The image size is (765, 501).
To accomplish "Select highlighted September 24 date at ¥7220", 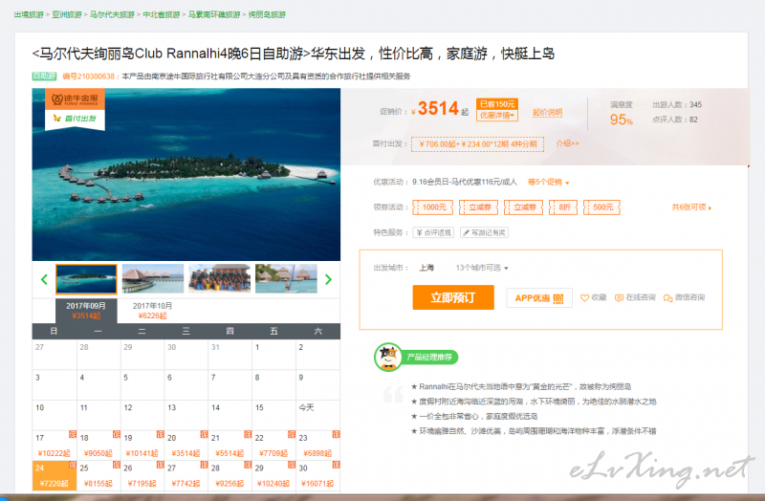I will click(55, 475).
